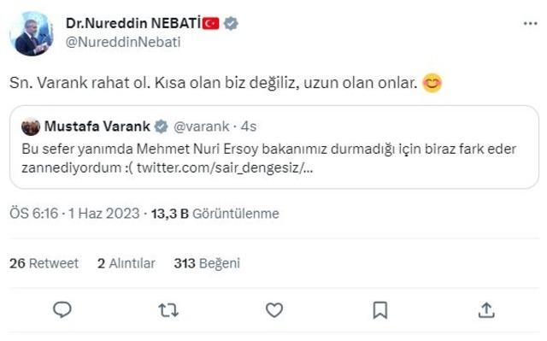The image size is (547, 341).
Task: View the 26 Retweet list
Action: (44, 263)
